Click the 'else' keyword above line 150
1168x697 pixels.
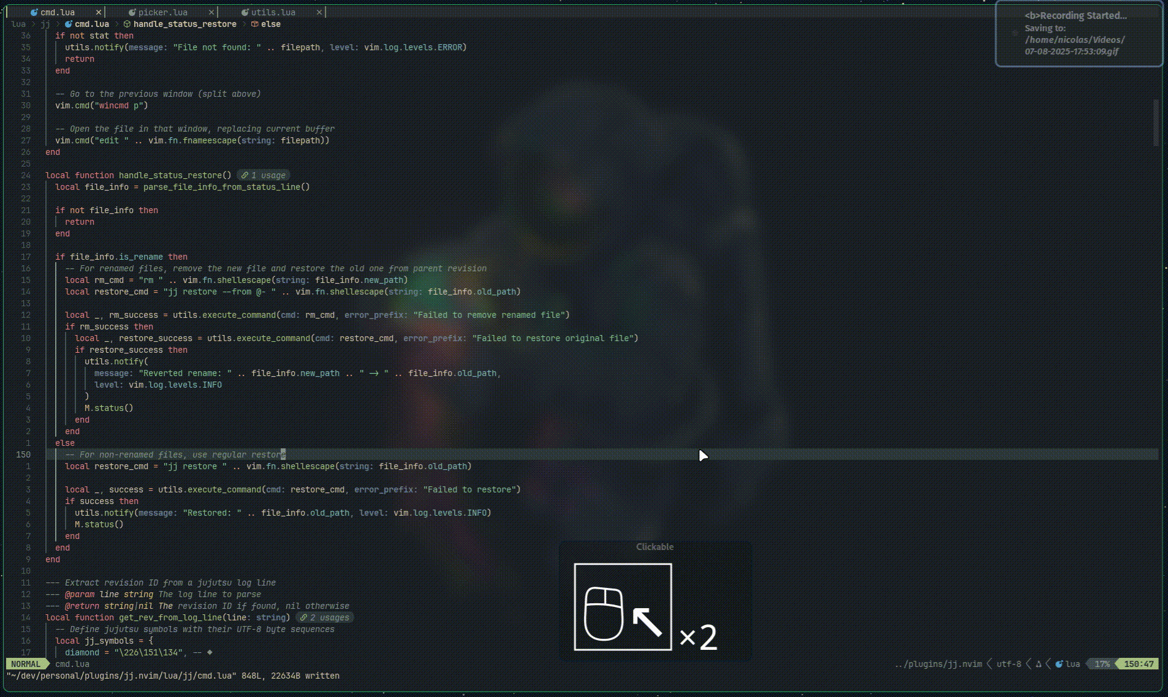point(65,443)
